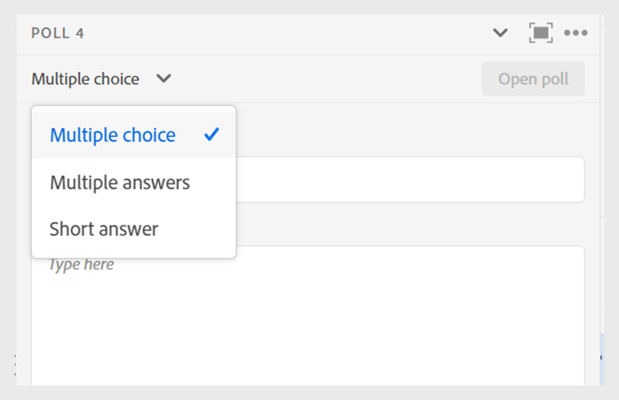Viewport: 619px width, 400px height.
Task: Maximize the POLL 4 pod
Action: click(540, 33)
